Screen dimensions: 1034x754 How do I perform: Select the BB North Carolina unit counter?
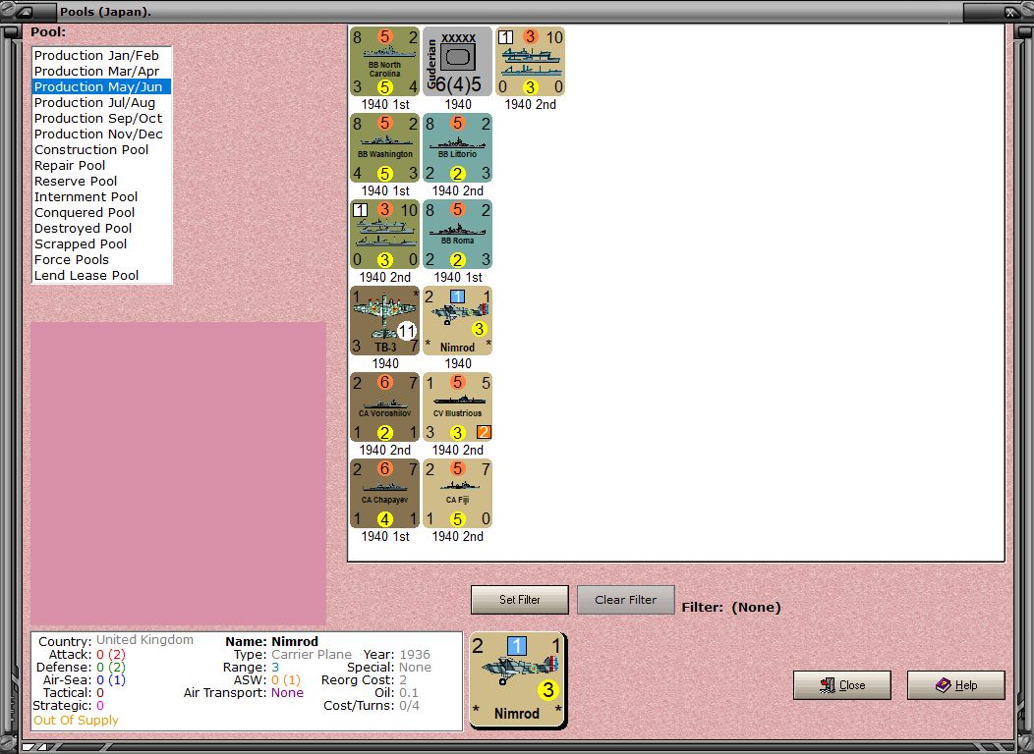click(x=385, y=61)
